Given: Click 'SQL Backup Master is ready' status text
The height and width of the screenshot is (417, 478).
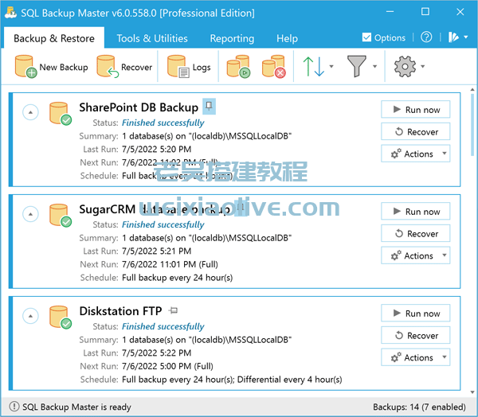Looking at the screenshot, I should 76,407.
